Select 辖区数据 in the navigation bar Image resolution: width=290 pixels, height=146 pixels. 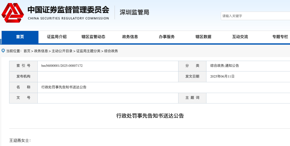(x=203, y=37)
